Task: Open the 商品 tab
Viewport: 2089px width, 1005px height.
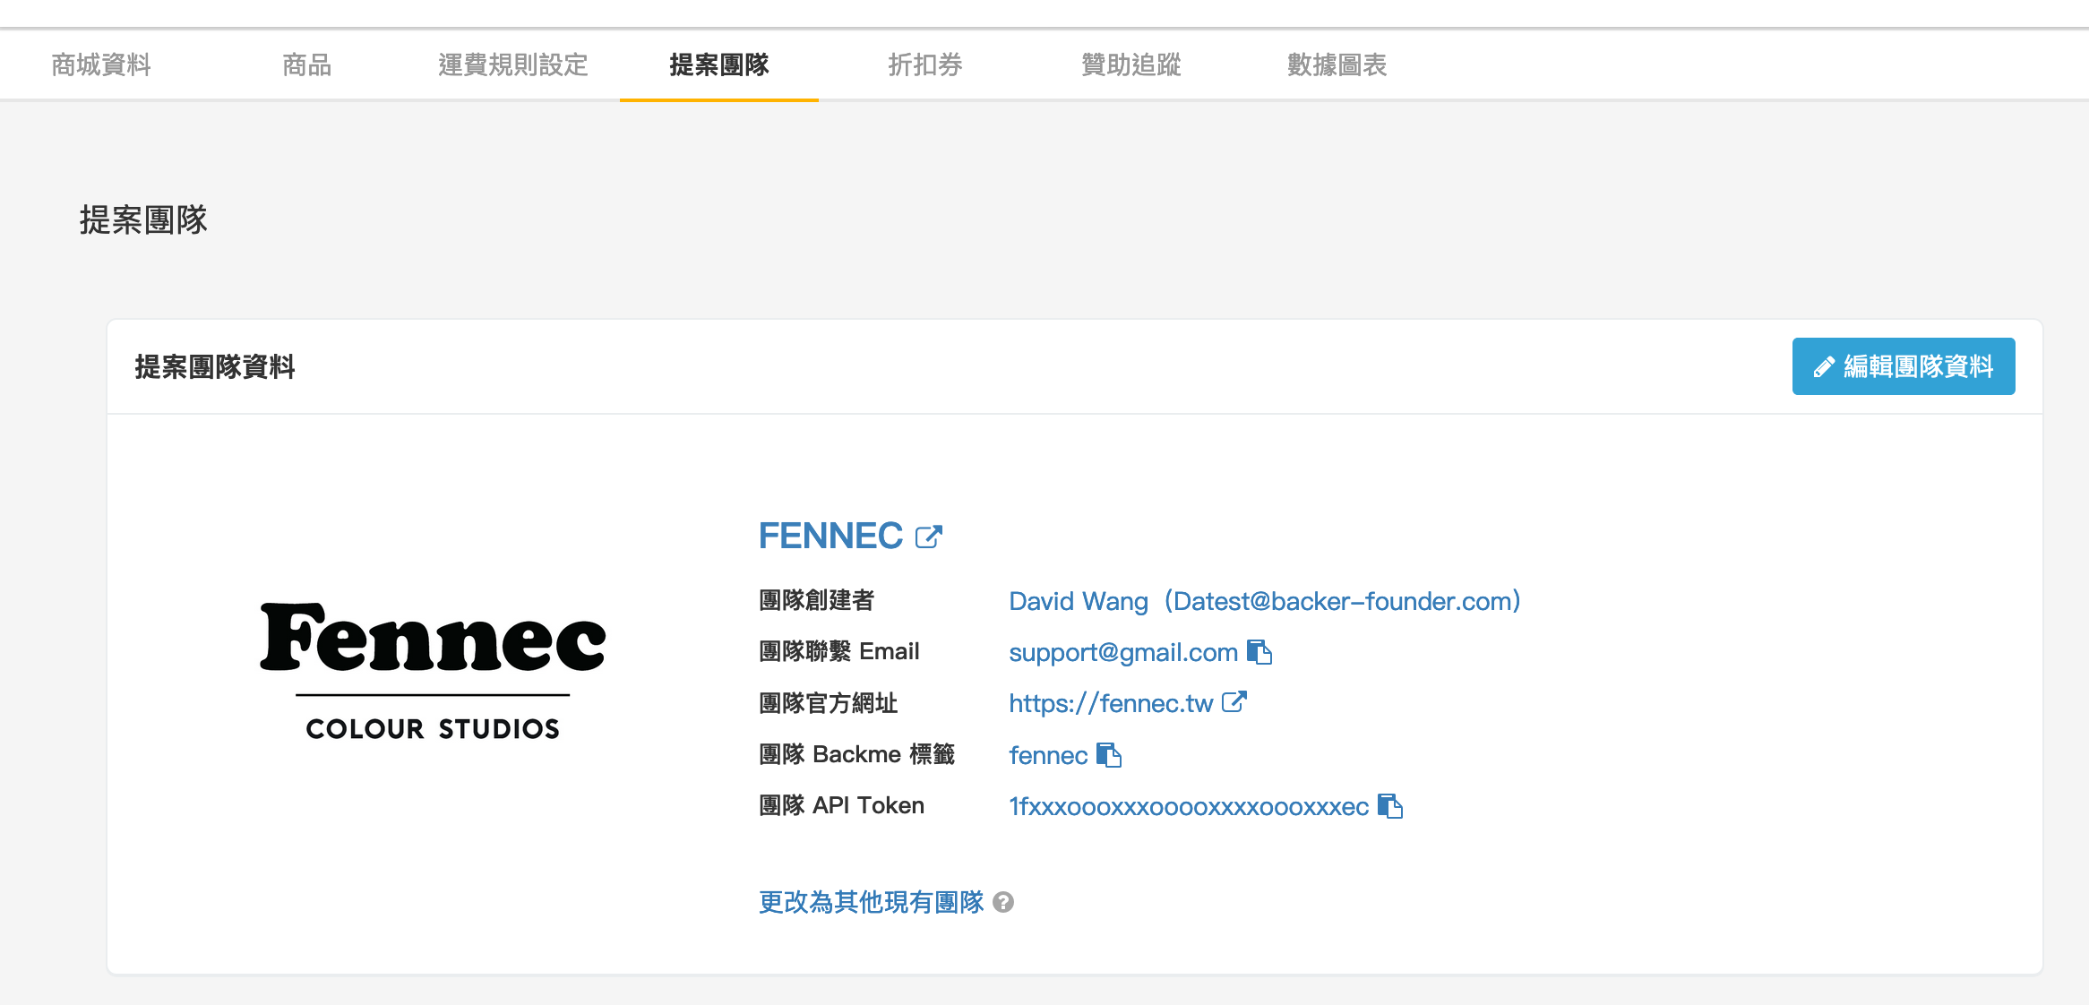Action: [307, 64]
